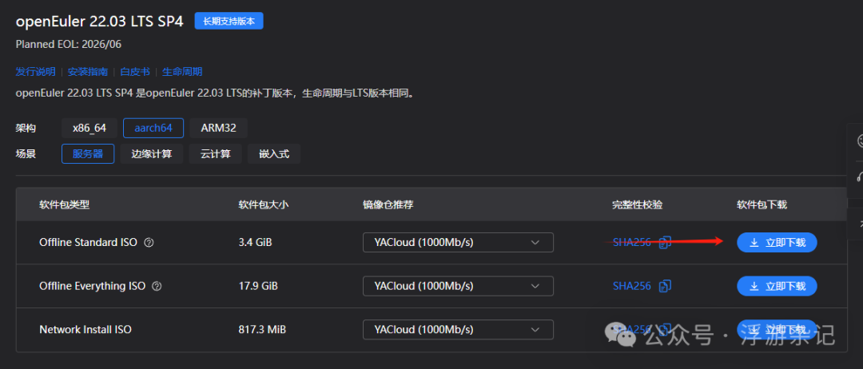
Task: Click the headset support icon at right edge
Action: tap(860, 176)
